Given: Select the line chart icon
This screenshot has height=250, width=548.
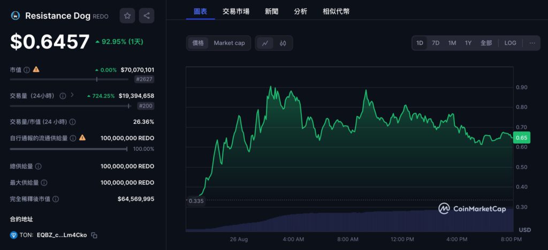Looking at the screenshot, I should (x=265, y=43).
